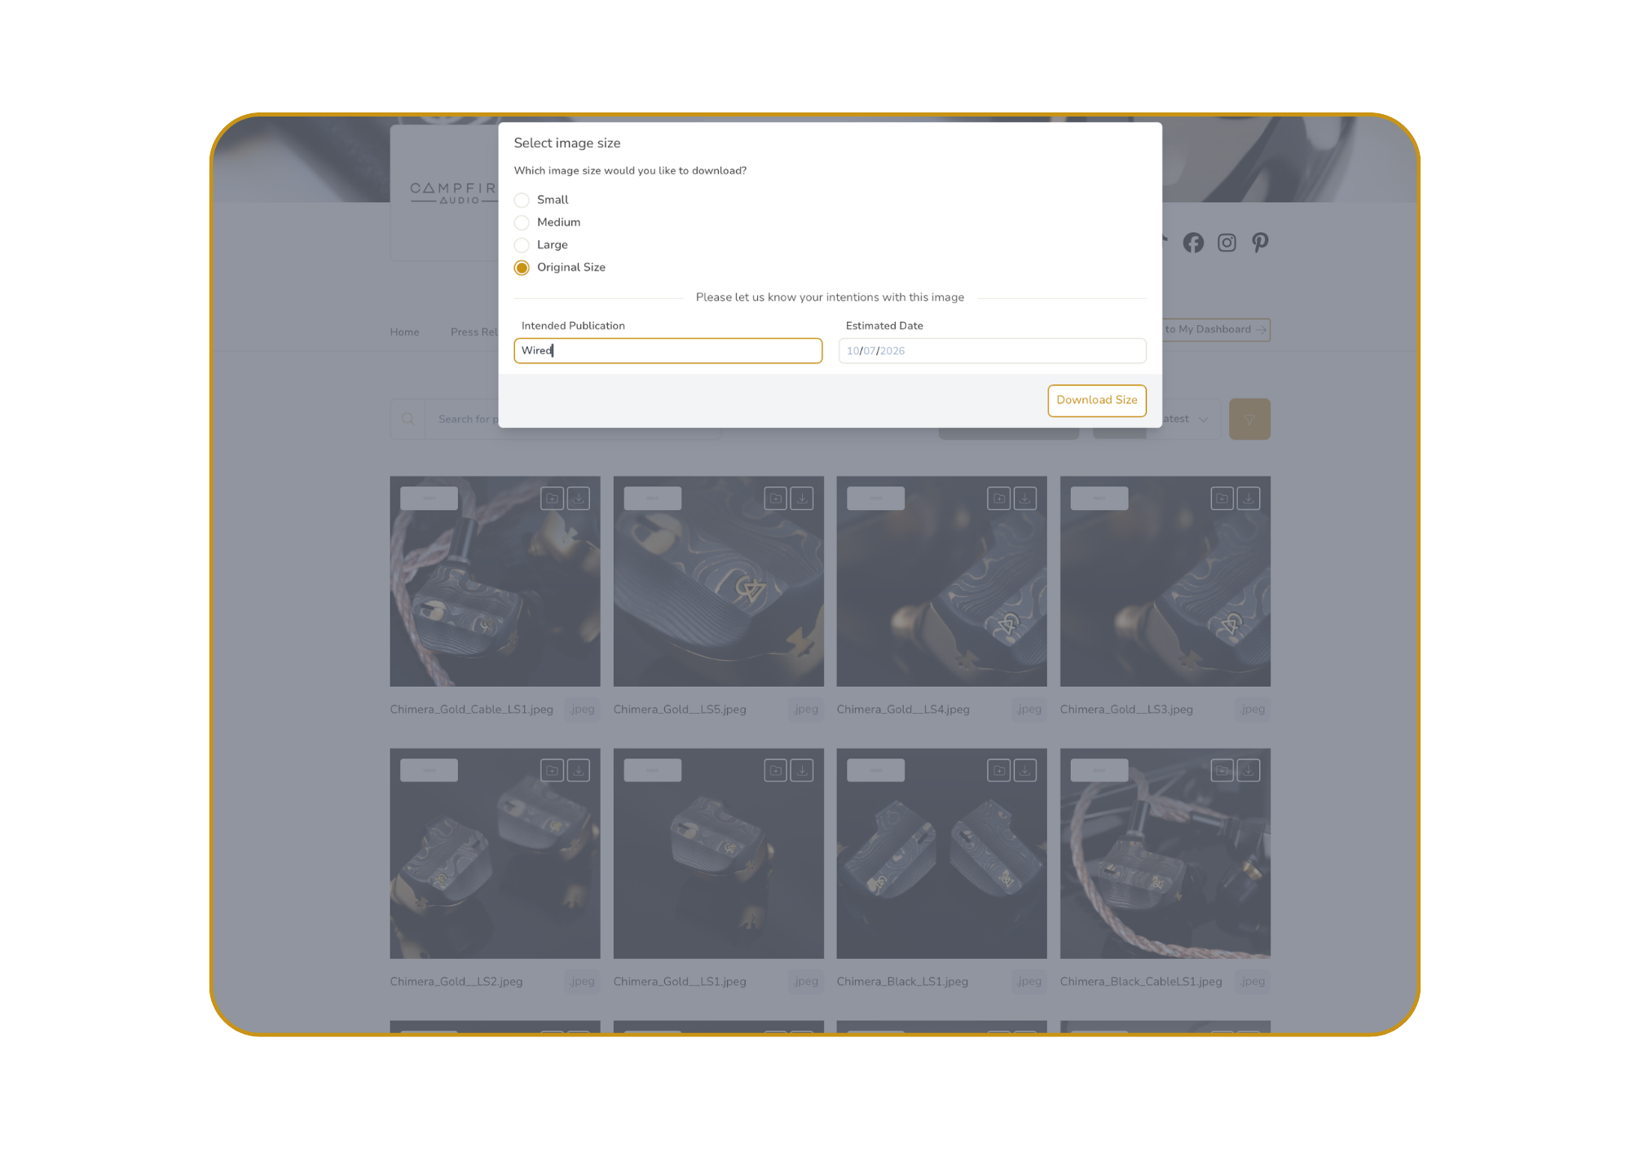The width and height of the screenshot is (1630, 1152).
Task: Click the jpeg tag of Chimera_Black_CableLS1.jpeg
Action: pyautogui.click(x=1253, y=982)
